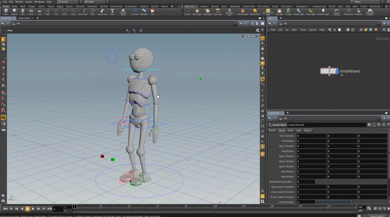Click the COG Translate X field
This screenshot has height=217, width=390.
tap(311, 136)
